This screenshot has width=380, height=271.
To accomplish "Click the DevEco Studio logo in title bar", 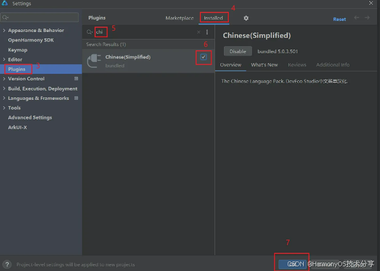I will click(x=5, y=3).
